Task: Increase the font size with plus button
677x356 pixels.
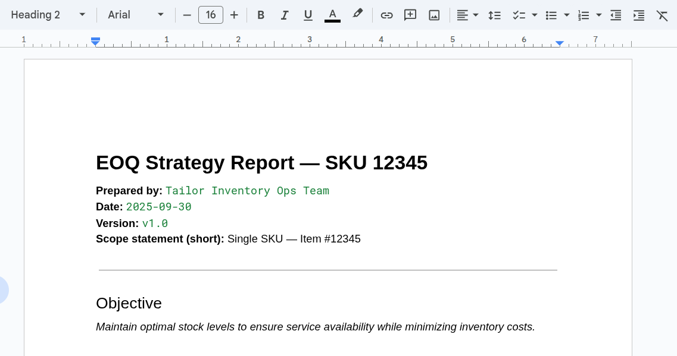Action: [234, 15]
